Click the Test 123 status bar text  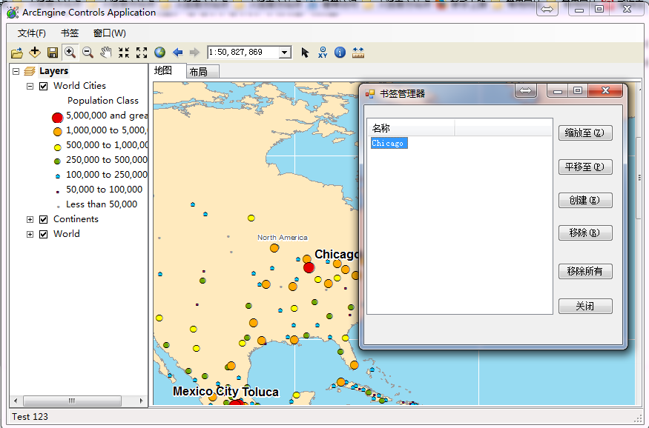pyautogui.click(x=30, y=417)
